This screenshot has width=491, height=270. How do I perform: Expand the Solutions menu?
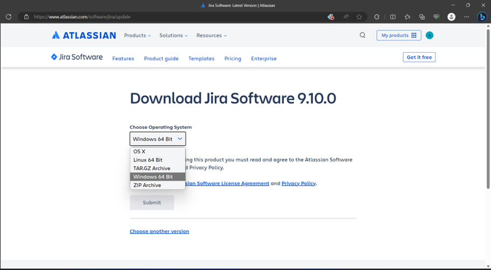[x=173, y=35]
